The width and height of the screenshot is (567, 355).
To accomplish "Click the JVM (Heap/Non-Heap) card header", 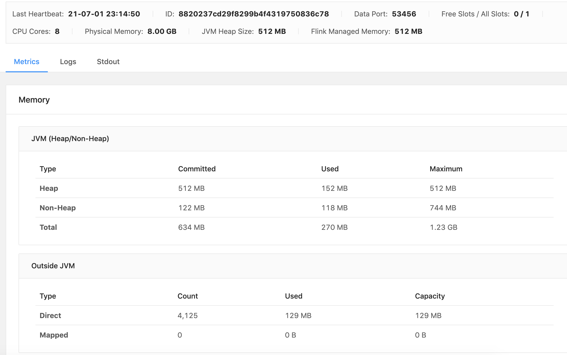I will coord(70,139).
